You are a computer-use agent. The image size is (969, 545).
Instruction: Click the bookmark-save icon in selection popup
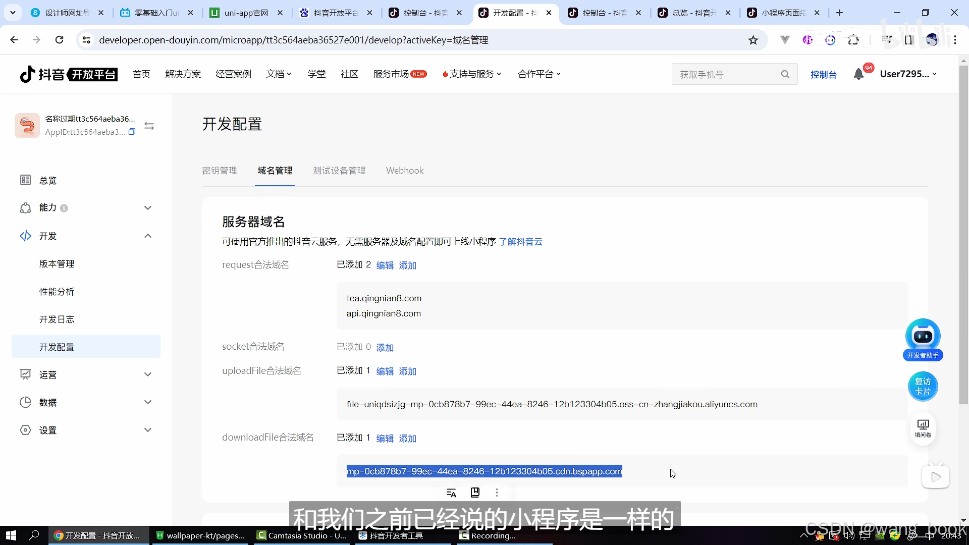(x=475, y=493)
